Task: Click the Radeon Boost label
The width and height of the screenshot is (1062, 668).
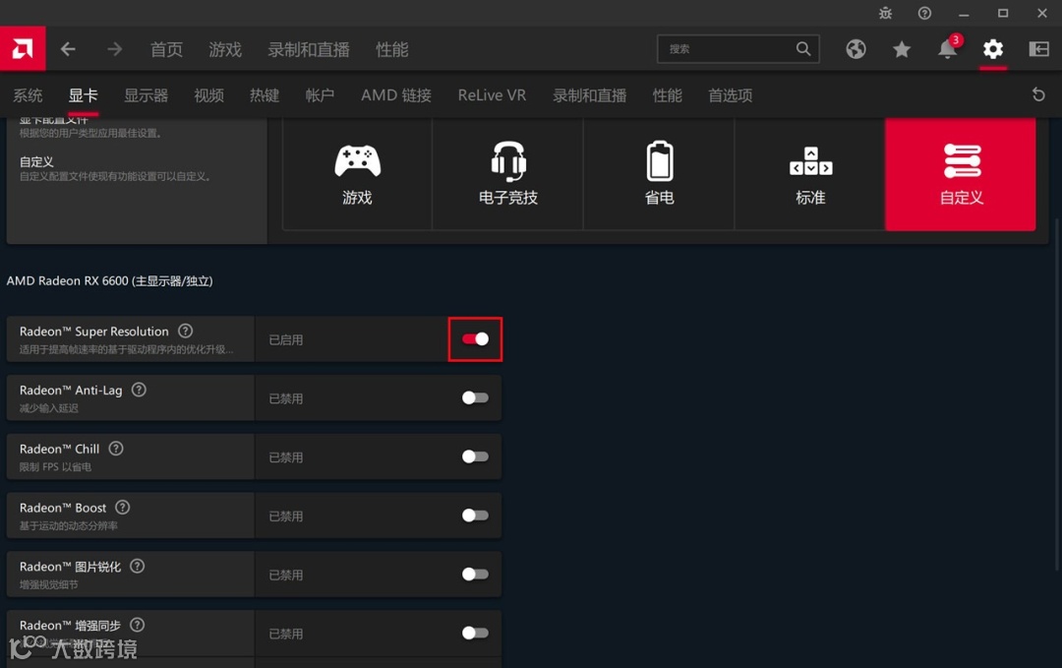Action: click(63, 508)
